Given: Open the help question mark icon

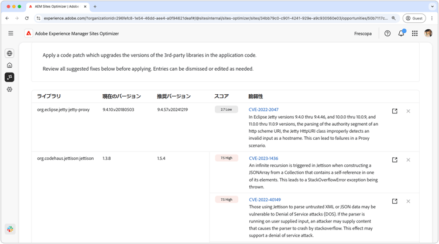Looking at the screenshot, I should point(387,33).
